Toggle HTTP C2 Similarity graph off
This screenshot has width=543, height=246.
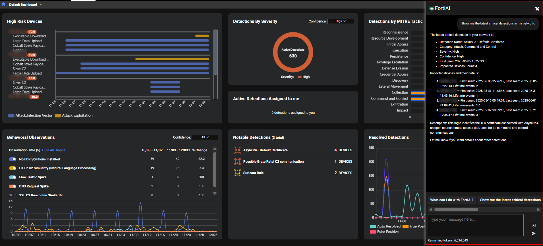tap(13, 168)
